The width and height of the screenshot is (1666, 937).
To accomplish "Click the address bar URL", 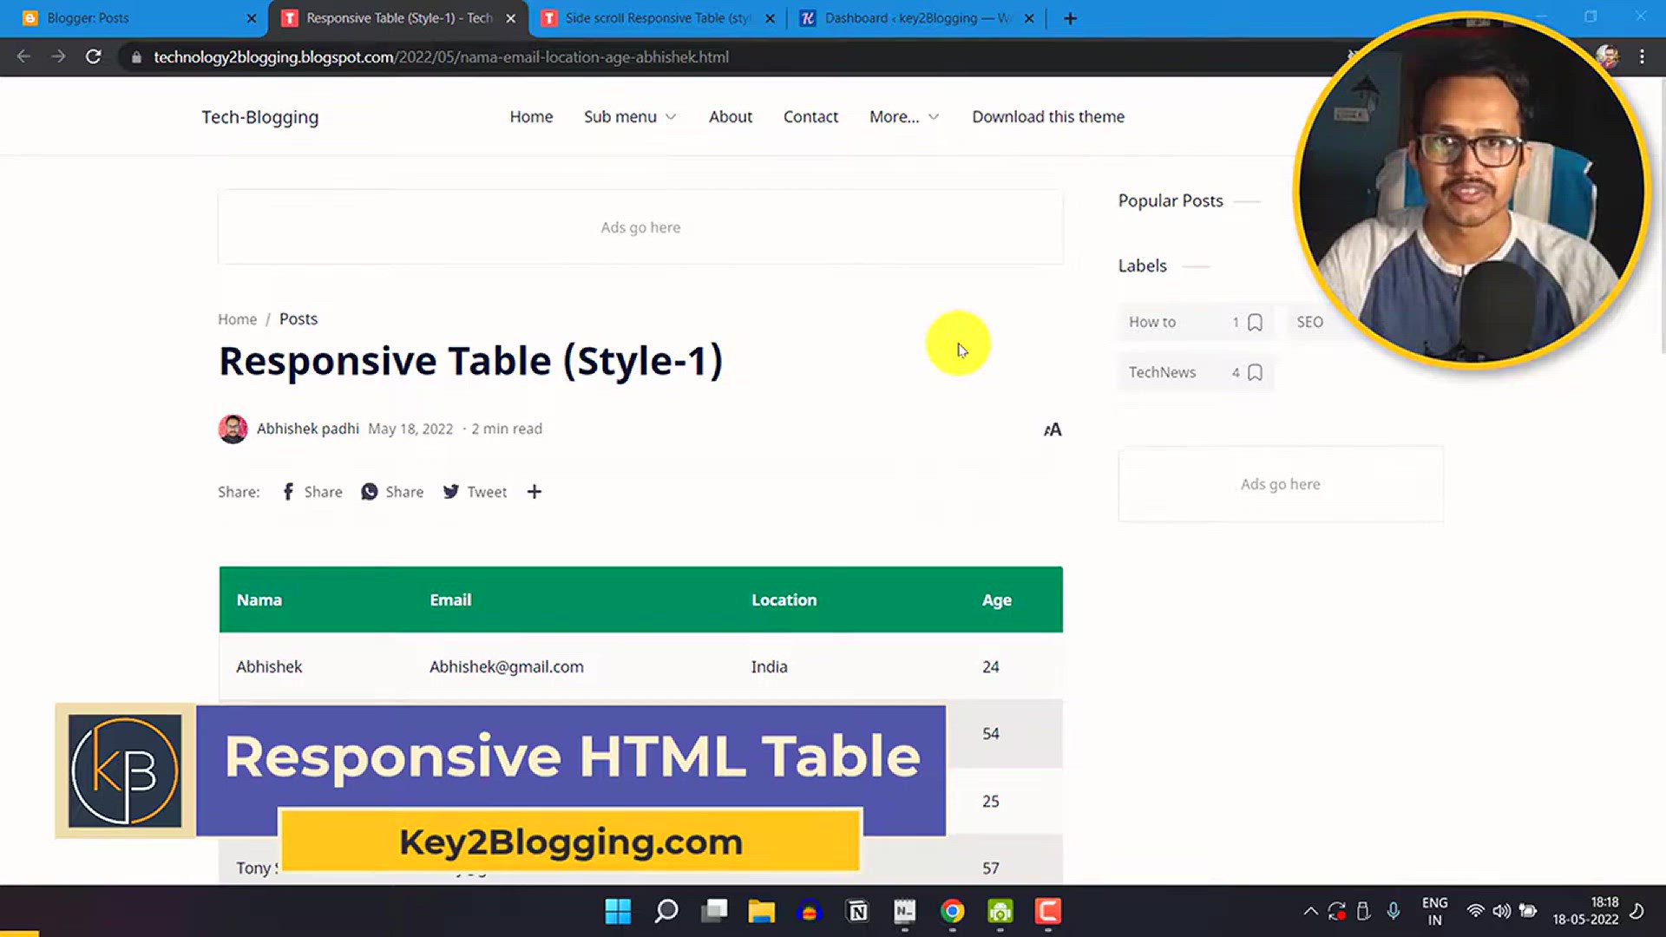I will coord(441,57).
